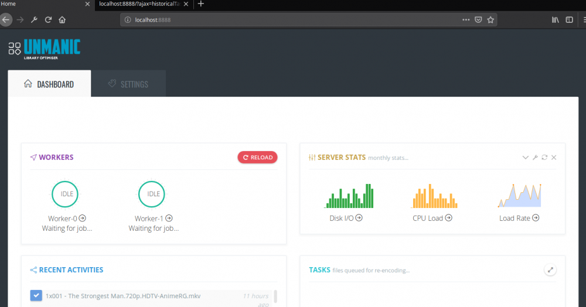Click the Recent Activities heading
Screen dimensions: 586x307
(x=71, y=270)
